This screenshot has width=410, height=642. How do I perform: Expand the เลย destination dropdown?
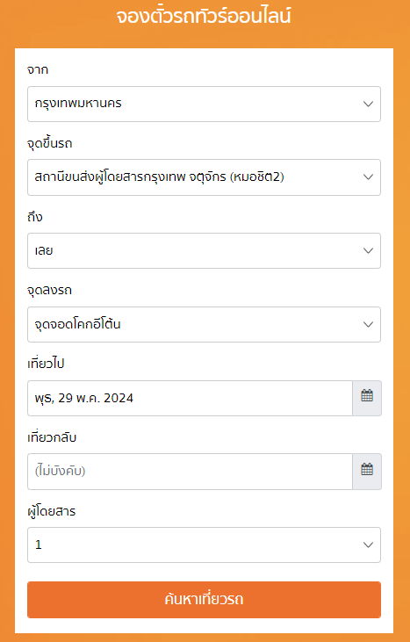tap(205, 250)
